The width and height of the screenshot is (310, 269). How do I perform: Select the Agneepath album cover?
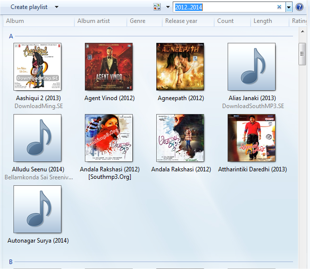click(180, 67)
